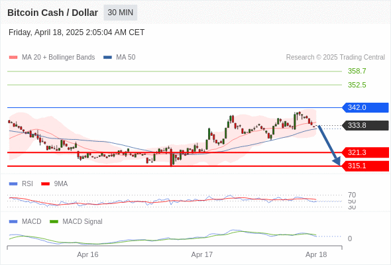Image resolution: width=391 pixels, height=265 pixels.
Task: Click the 321.3 red support tag
Action: click(365, 152)
